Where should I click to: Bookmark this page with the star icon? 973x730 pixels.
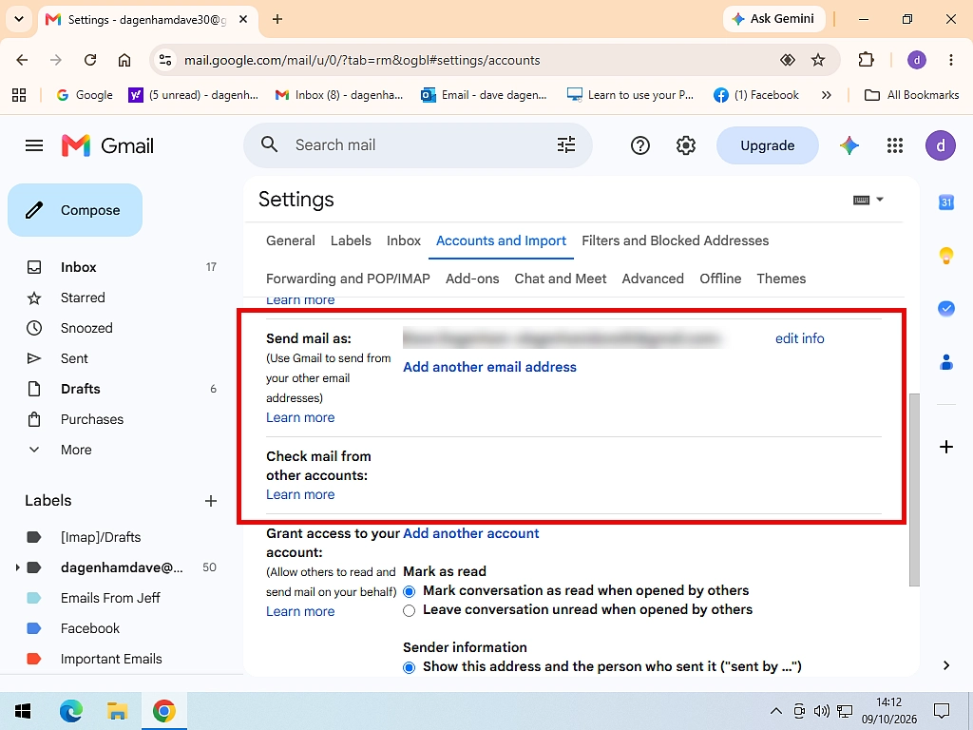(x=818, y=60)
